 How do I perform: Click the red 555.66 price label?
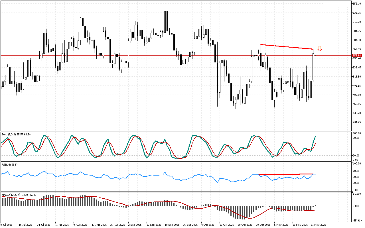pos(357,56)
